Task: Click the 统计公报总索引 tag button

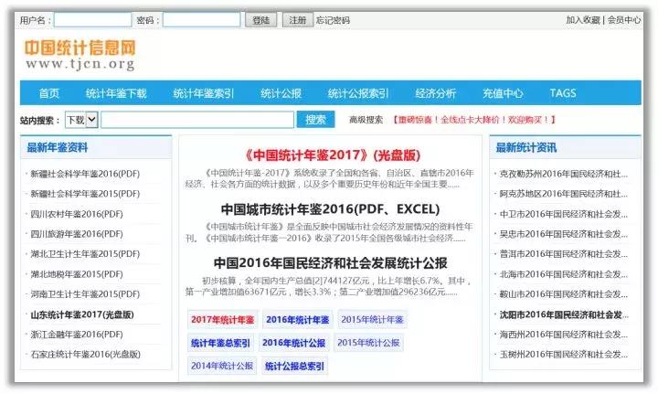Action: pos(294,367)
